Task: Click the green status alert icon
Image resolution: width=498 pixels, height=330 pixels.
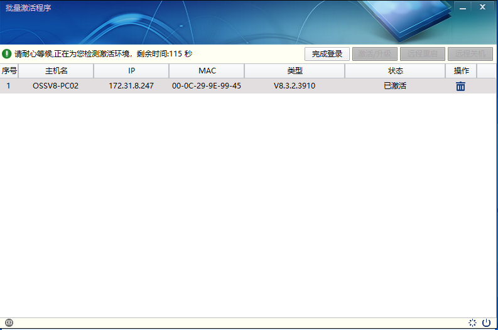Action: pos(7,54)
